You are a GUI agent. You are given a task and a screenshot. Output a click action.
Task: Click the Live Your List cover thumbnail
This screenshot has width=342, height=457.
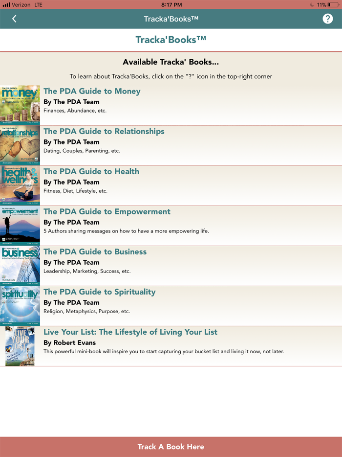tap(20, 346)
